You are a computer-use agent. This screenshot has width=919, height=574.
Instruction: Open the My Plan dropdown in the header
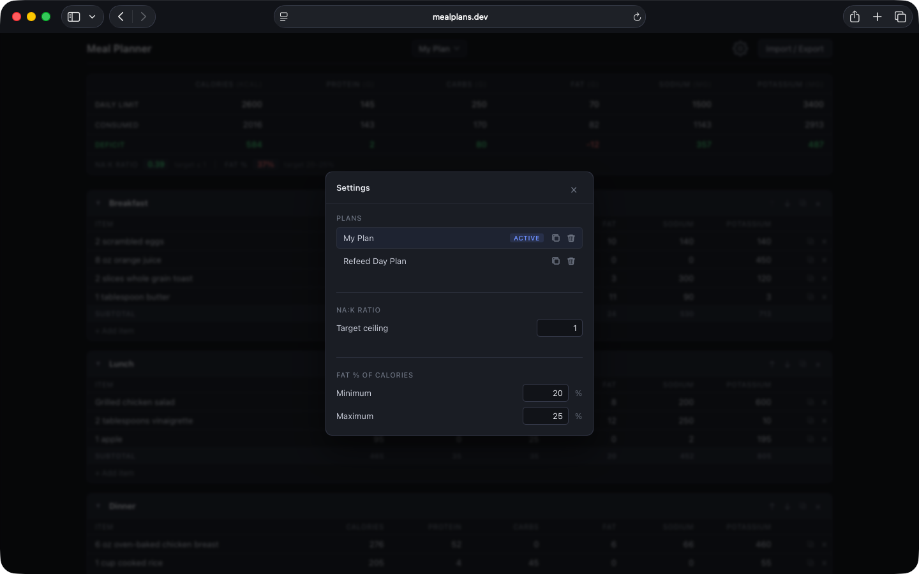click(x=439, y=48)
